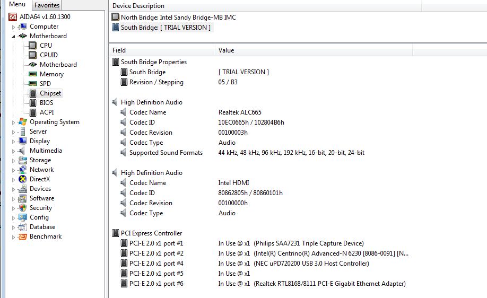Click the value 80862805h / 80860101h
This screenshot has width=487, height=298.
pyautogui.click(x=250, y=193)
